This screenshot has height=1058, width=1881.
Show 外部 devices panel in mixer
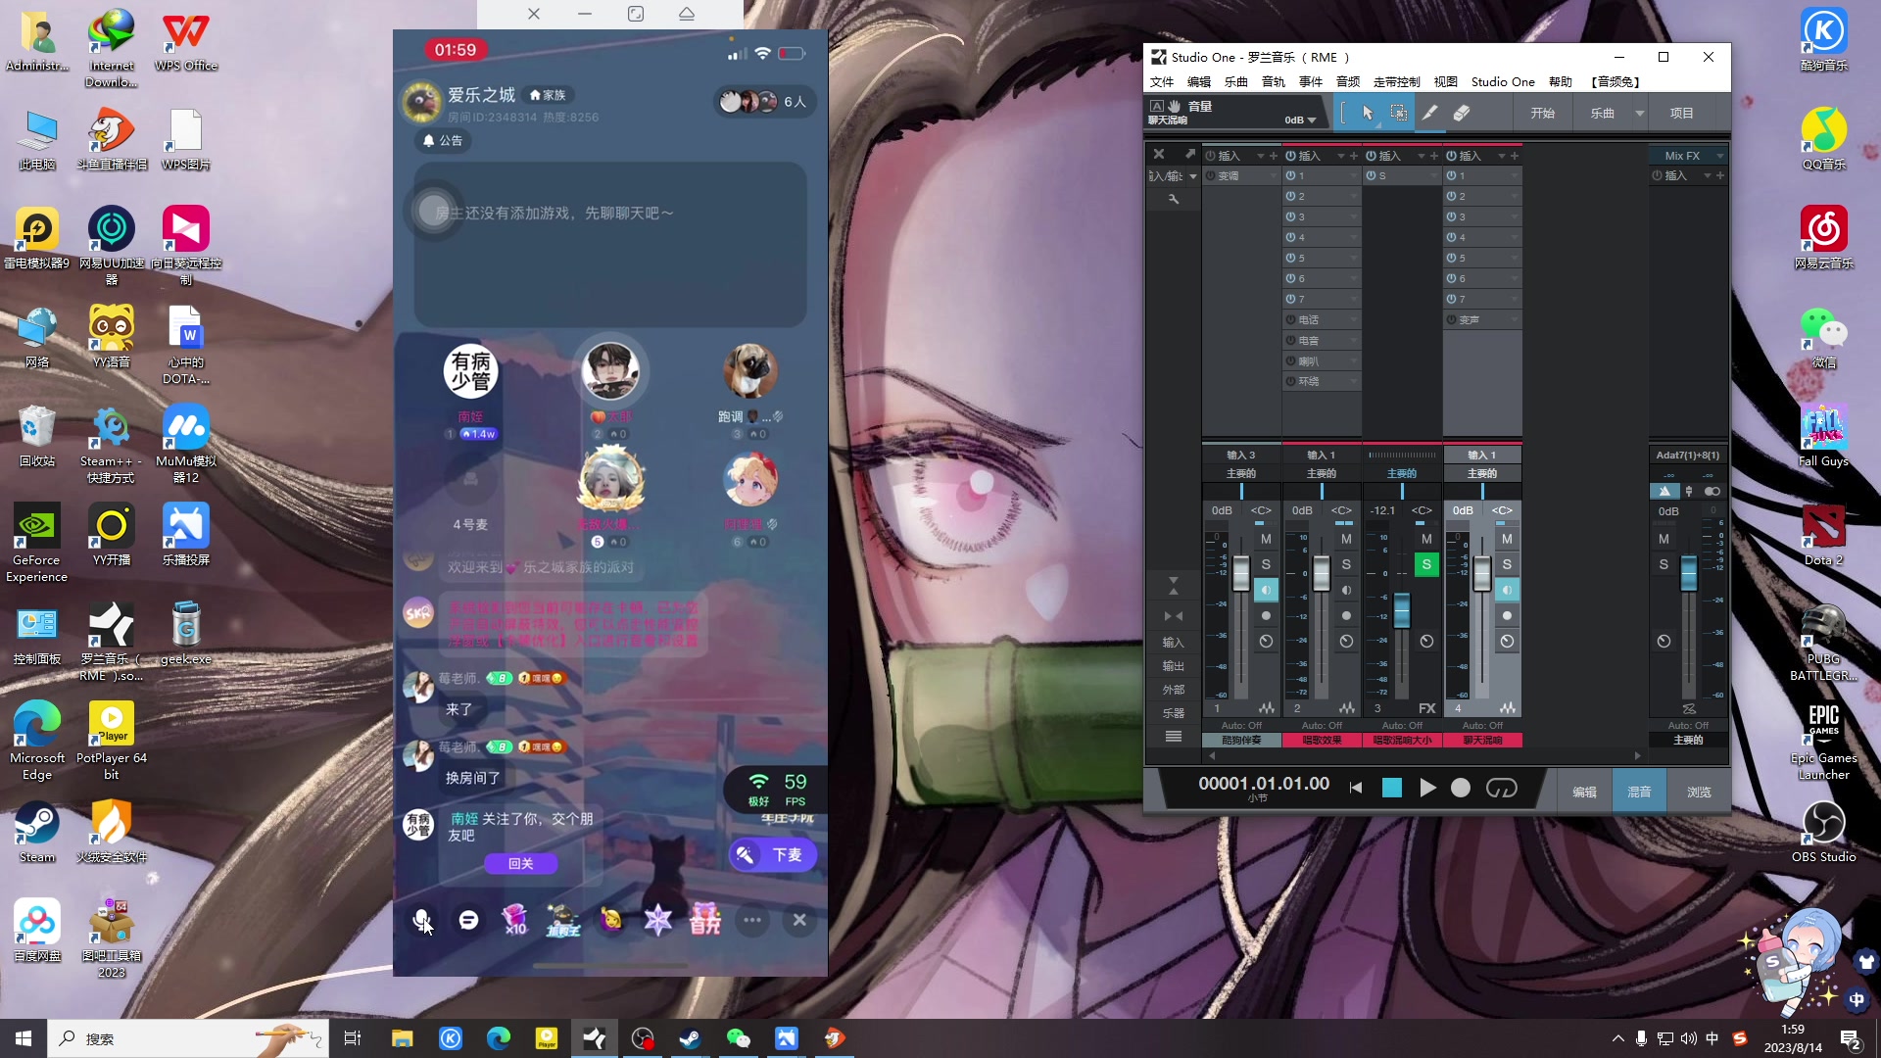(1174, 690)
